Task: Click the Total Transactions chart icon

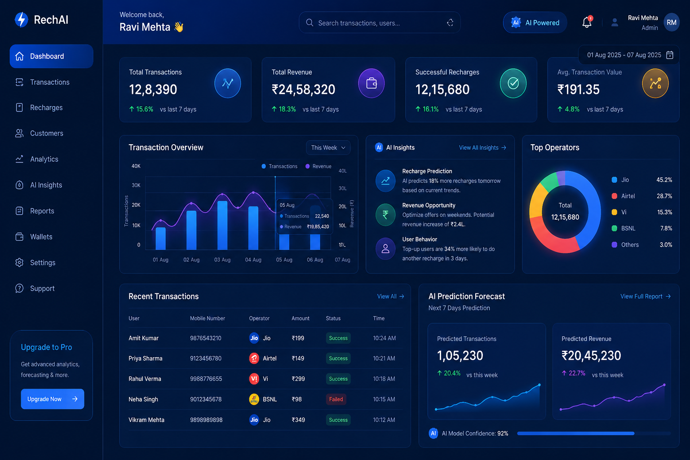Action: point(228,83)
